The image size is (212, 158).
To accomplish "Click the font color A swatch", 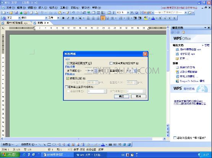I will click(153, 18).
